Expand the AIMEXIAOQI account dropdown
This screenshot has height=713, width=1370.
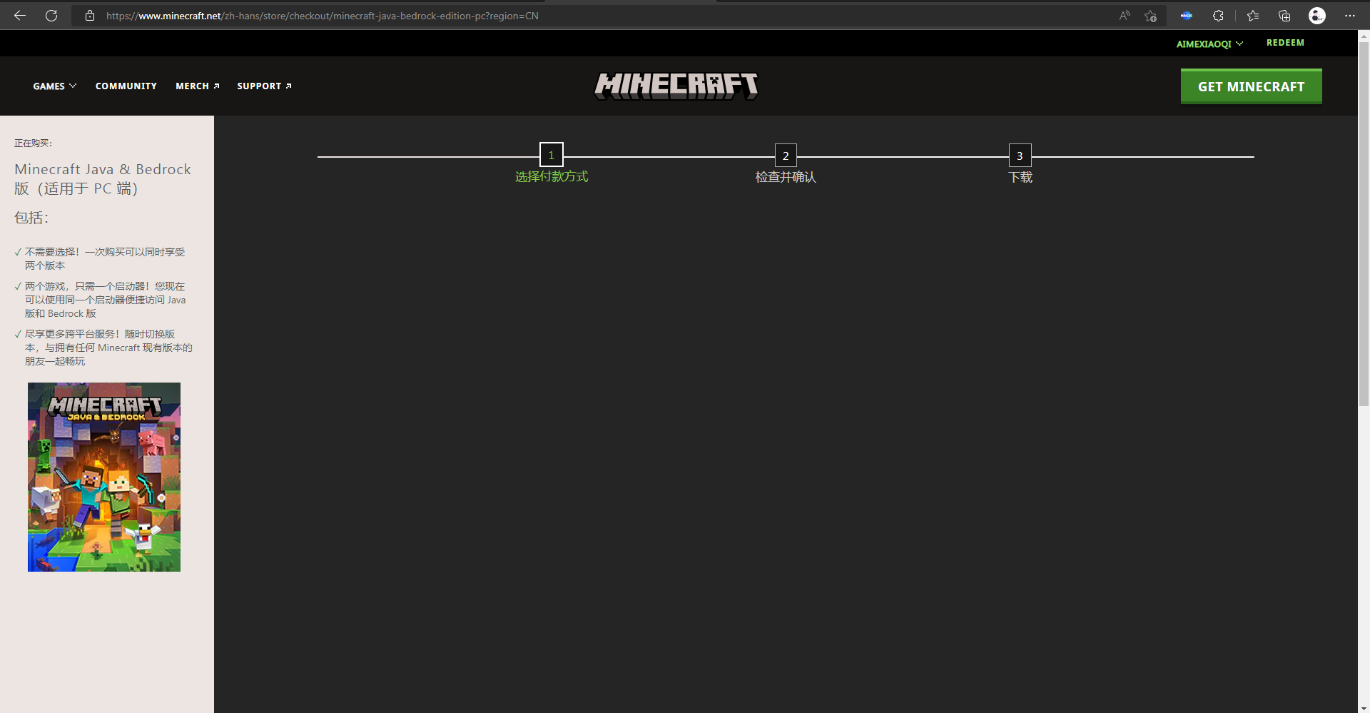coord(1209,44)
